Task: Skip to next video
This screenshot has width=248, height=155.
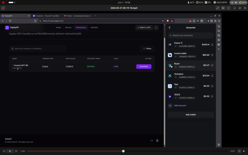Action: pos(16,151)
